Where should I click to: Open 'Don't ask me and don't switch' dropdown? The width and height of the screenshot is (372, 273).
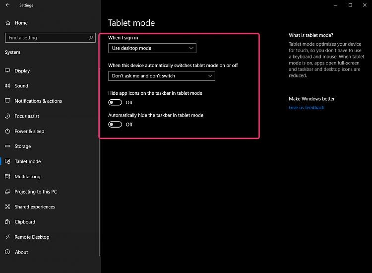[x=162, y=76]
